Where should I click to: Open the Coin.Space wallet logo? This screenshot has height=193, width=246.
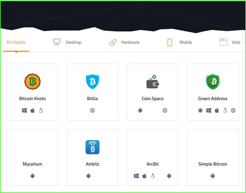point(153,82)
